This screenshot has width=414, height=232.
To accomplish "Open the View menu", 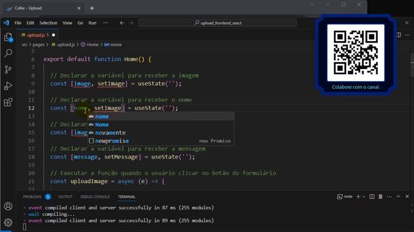I will click(x=67, y=23).
